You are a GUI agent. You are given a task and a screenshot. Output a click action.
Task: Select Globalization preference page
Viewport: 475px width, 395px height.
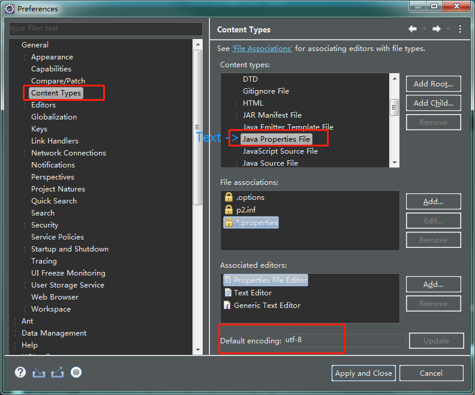(x=54, y=117)
